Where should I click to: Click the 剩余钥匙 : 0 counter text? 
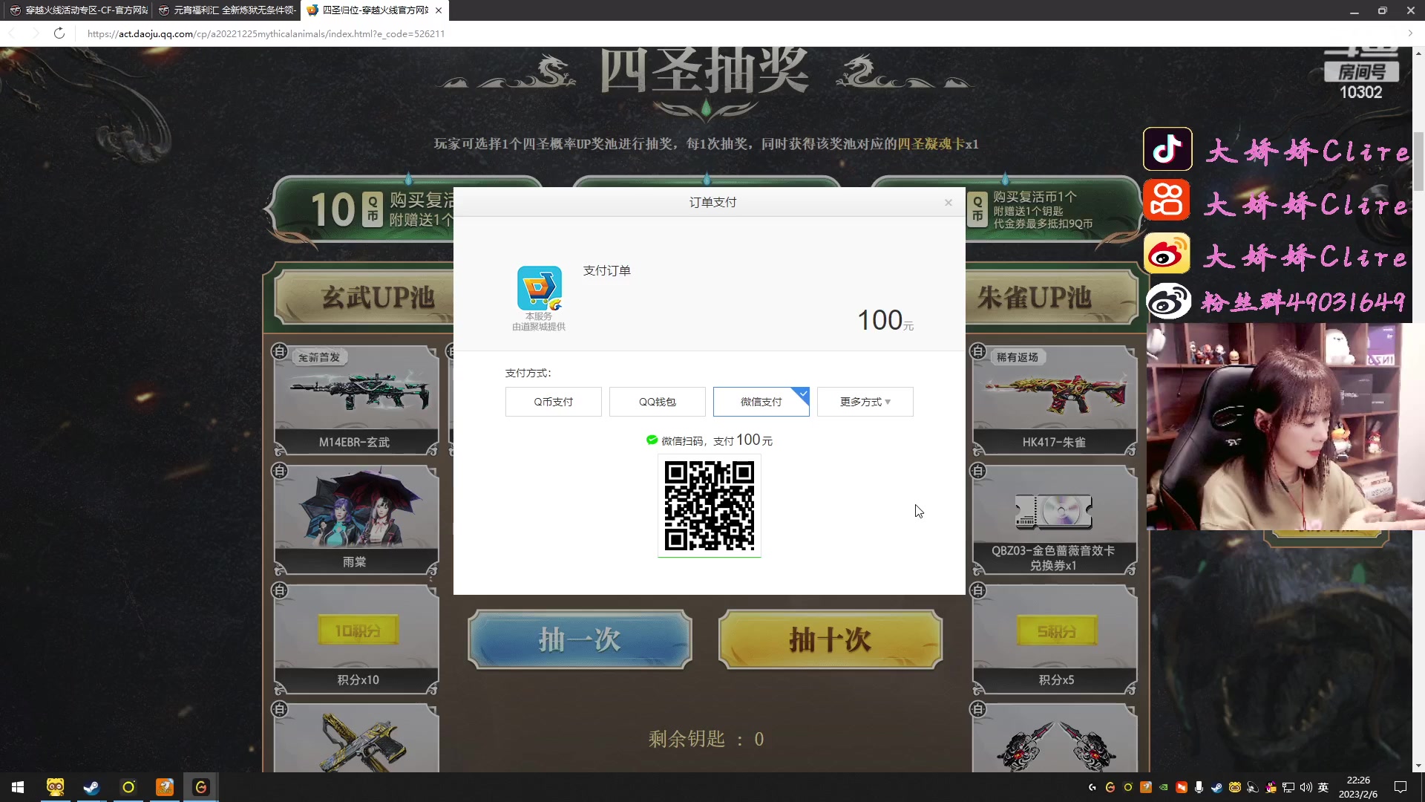[x=707, y=739]
